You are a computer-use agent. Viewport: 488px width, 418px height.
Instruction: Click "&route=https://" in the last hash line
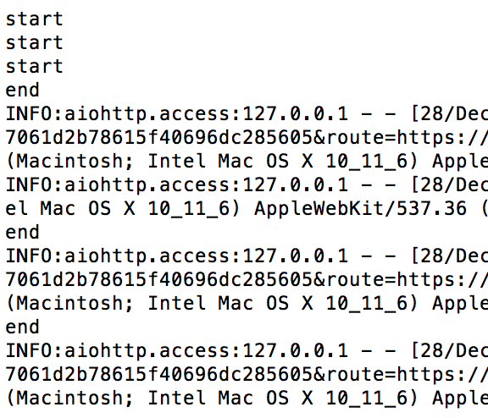pyautogui.click(x=401, y=375)
